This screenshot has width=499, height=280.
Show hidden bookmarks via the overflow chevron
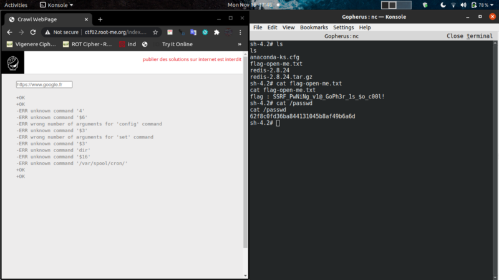(x=240, y=44)
